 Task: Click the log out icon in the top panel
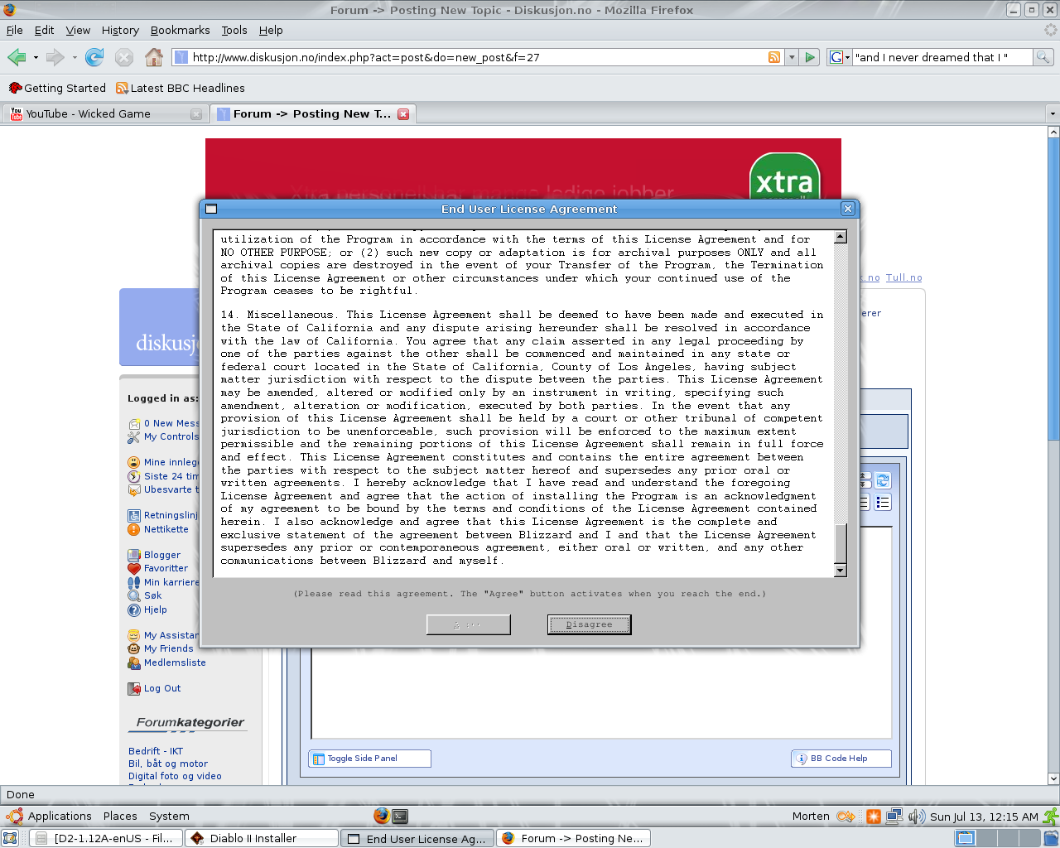point(1050,817)
